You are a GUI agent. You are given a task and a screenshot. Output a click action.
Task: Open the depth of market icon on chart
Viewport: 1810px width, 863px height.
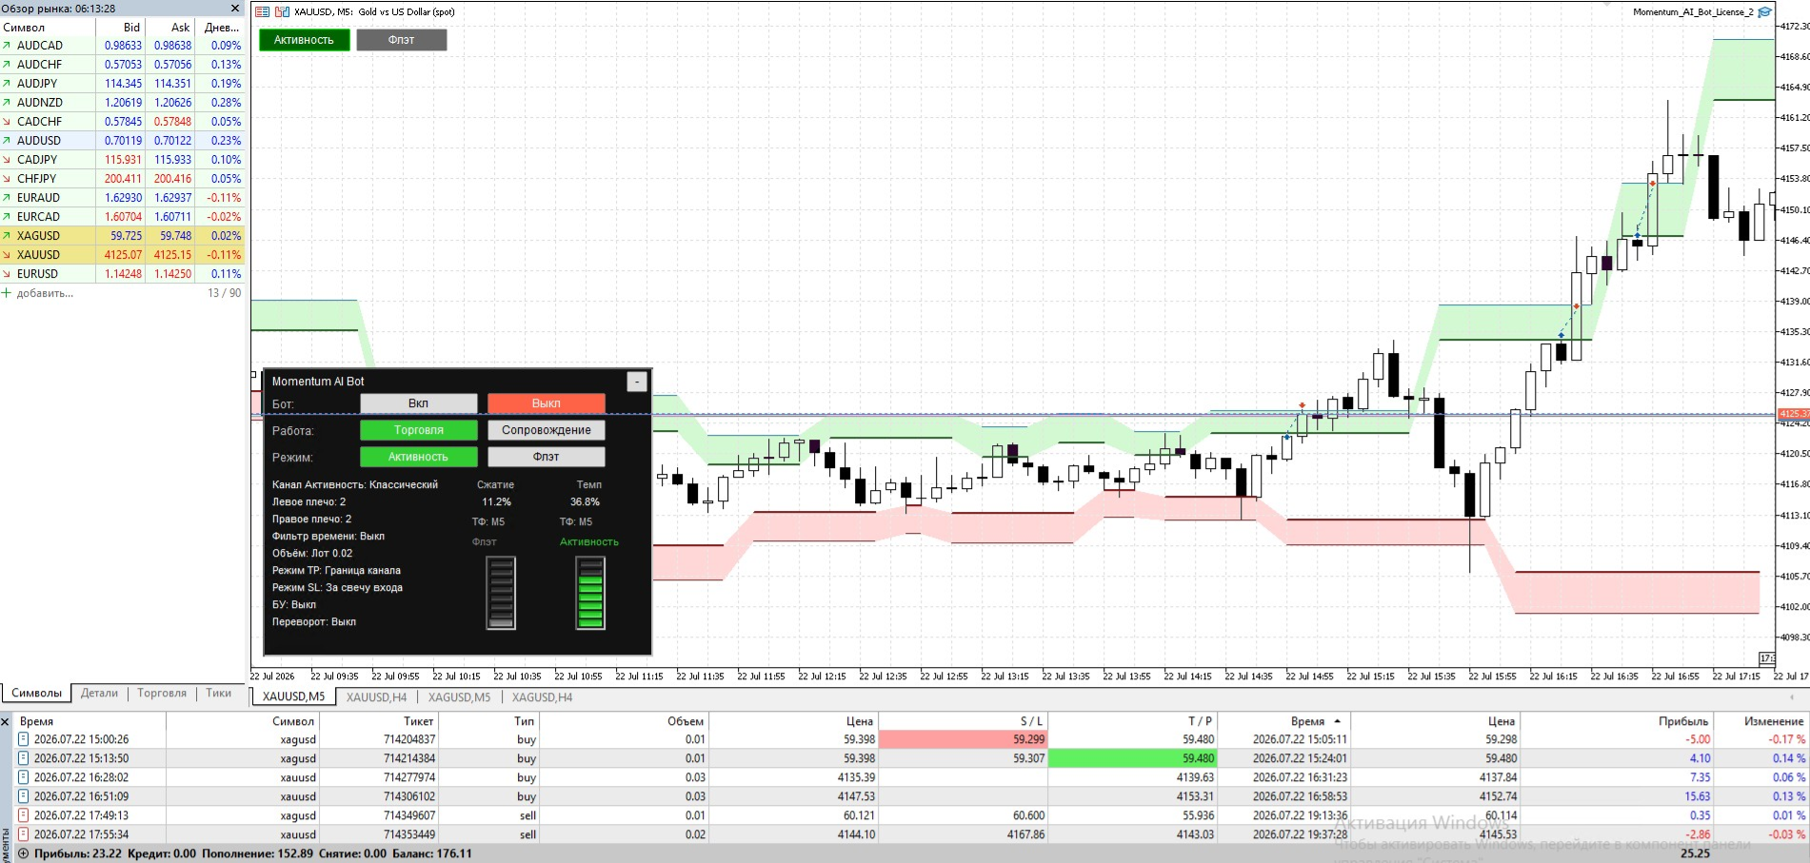[x=262, y=12]
